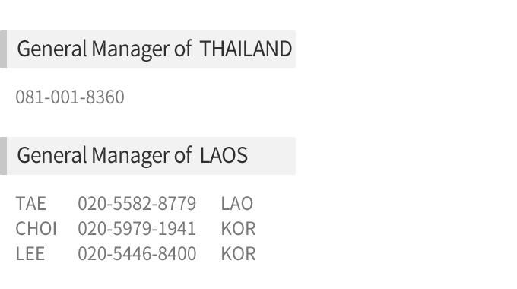Screen dimensions: 517x289
Task: Select the name LEE
Action: click(30, 254)
